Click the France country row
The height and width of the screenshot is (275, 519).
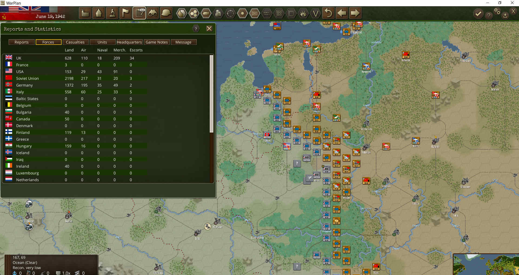[76, 65]
